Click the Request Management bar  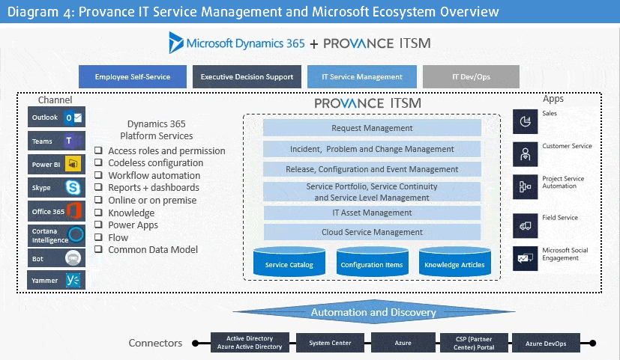click(x=372, y=128)
